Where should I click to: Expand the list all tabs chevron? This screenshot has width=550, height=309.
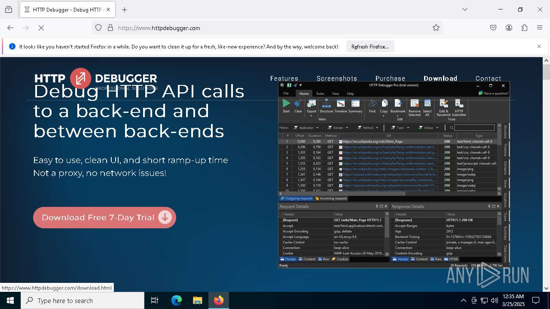pos(465,9)
